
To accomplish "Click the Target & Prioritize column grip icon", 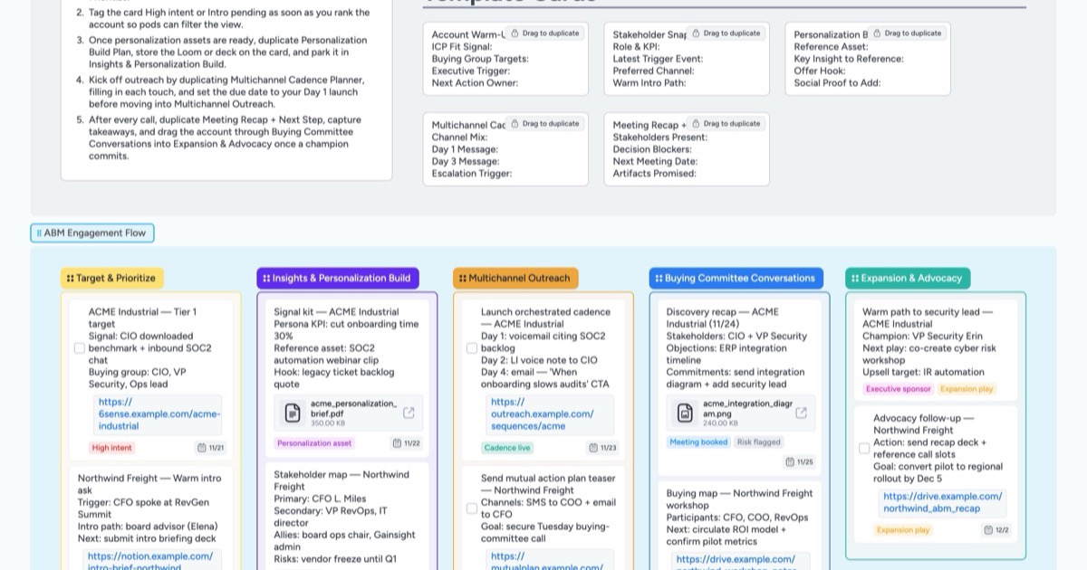I will pyautogui.click(x=71, y=279).
